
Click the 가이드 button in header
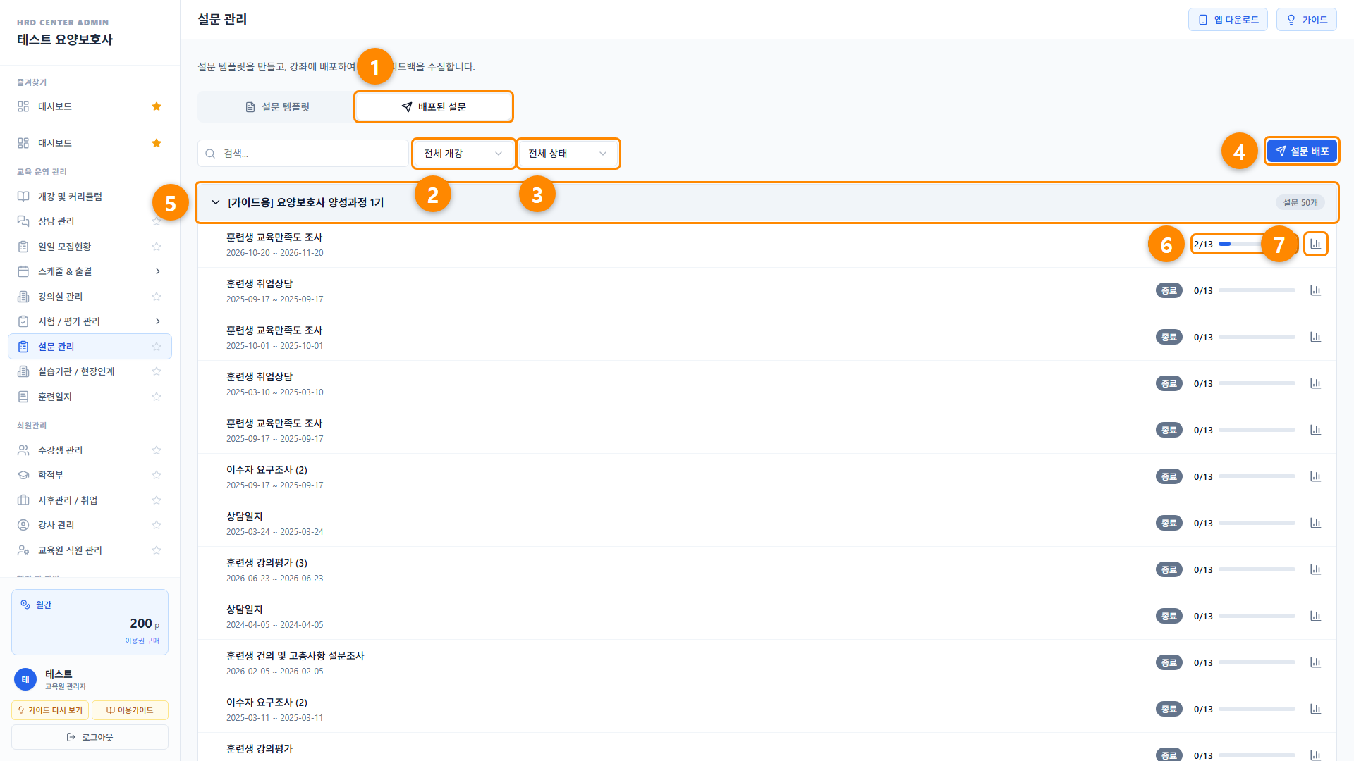pos(1306,20)
